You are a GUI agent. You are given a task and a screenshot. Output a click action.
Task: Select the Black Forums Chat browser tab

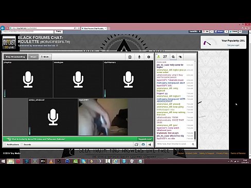tap(94, 28)
